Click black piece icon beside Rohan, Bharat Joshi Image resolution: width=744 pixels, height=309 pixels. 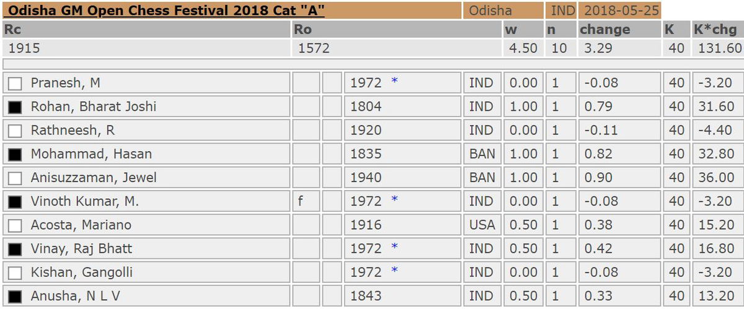[x=15, y=107]
